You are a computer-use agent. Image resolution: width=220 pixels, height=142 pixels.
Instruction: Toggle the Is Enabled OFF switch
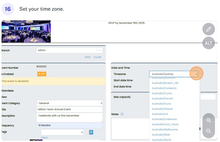tap(41, 74)
